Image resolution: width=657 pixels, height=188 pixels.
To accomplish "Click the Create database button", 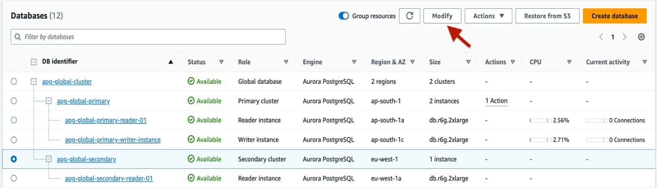I will pos(614,16).
